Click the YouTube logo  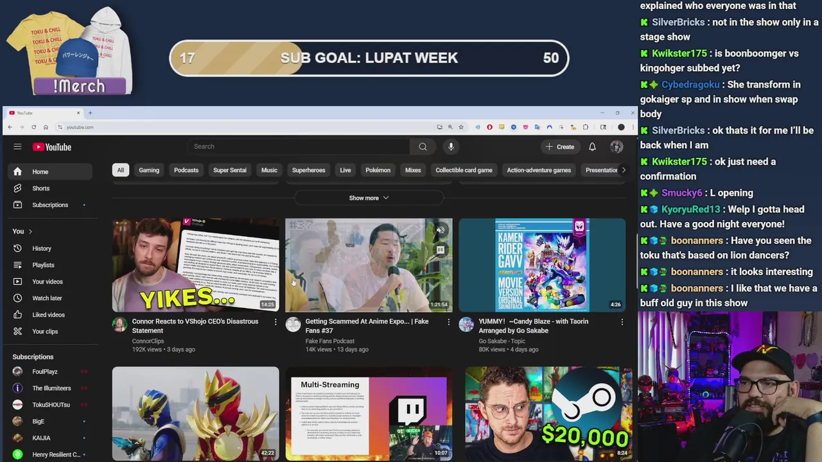tap(52, 147)
